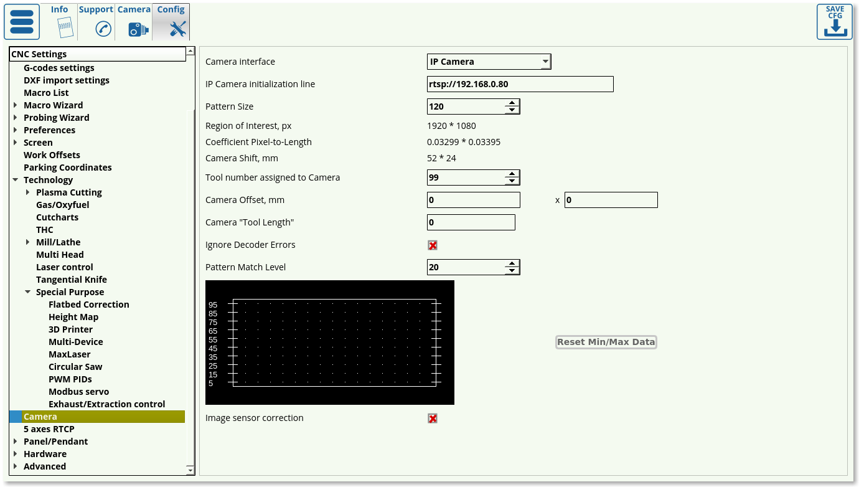The image size is (859, 487).
Task: Click the IP Camera initialization line field
Action: pyautogui.click(x=520, y=84)
